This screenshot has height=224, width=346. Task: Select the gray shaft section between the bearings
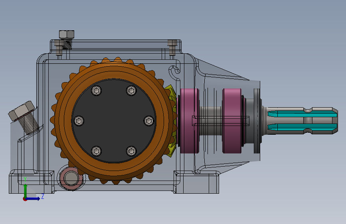point(211,121)
